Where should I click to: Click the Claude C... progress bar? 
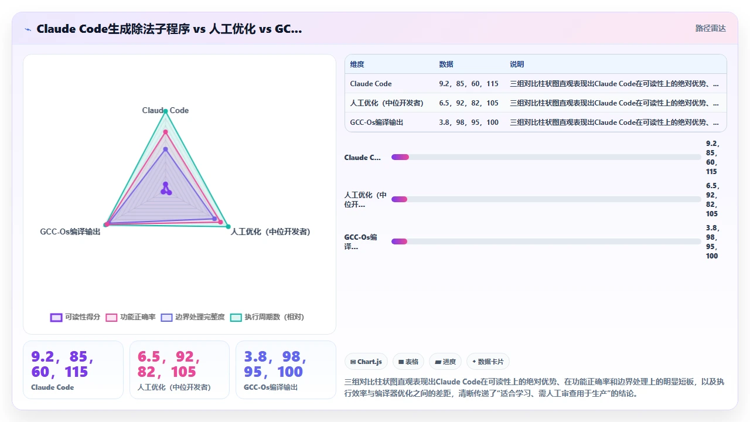[546, 157]
